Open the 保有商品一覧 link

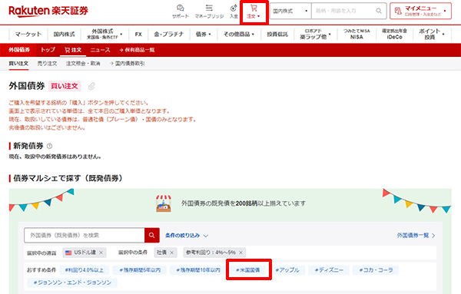(137, 50)
